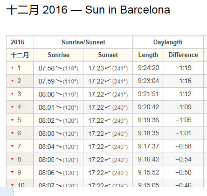
Task: Click the sunset direction arrow for day 5
Action: pos(108,120)
